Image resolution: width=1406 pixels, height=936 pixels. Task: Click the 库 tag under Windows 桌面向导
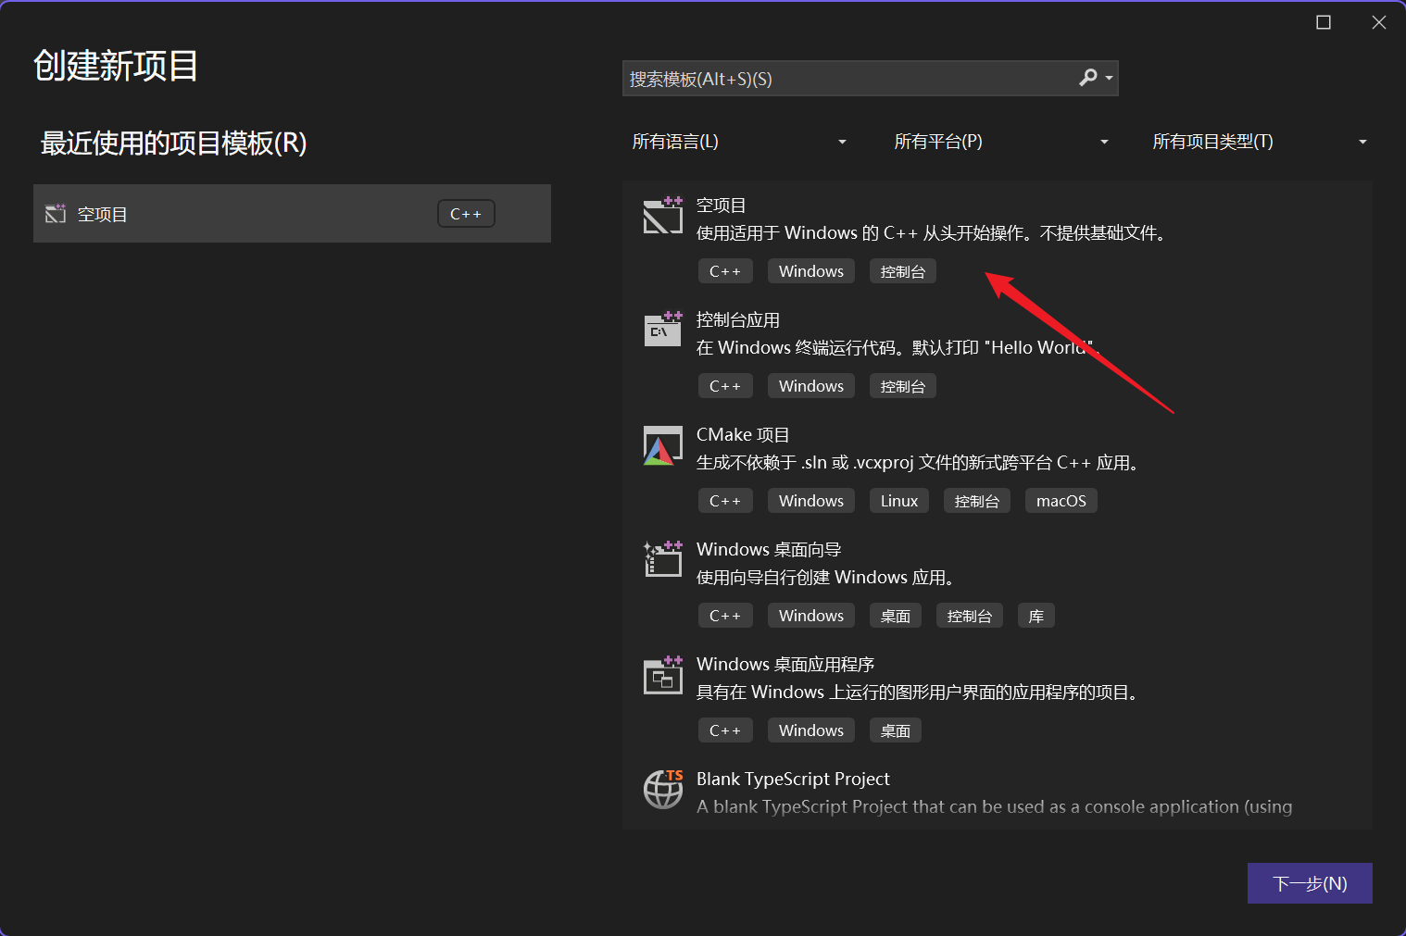click(x=1036, y=616)
